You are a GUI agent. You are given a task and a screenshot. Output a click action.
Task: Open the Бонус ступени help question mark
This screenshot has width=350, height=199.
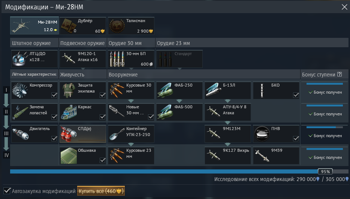(340, 74)
